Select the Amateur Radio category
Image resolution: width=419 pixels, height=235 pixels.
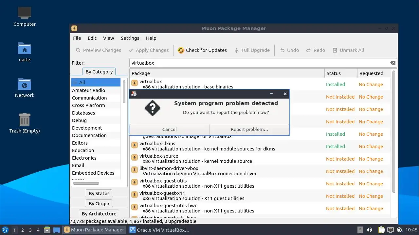[x=96, y=90]
